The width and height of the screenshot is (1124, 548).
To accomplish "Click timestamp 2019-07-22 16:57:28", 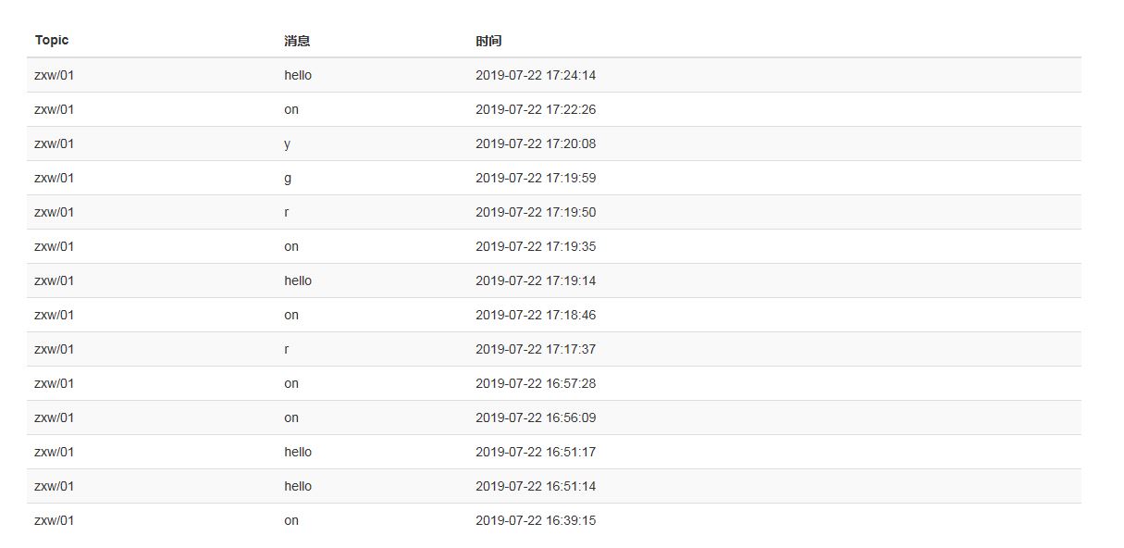I will coord(536,383).
